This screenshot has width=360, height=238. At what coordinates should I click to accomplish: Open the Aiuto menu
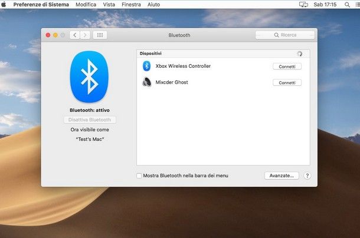153,4
